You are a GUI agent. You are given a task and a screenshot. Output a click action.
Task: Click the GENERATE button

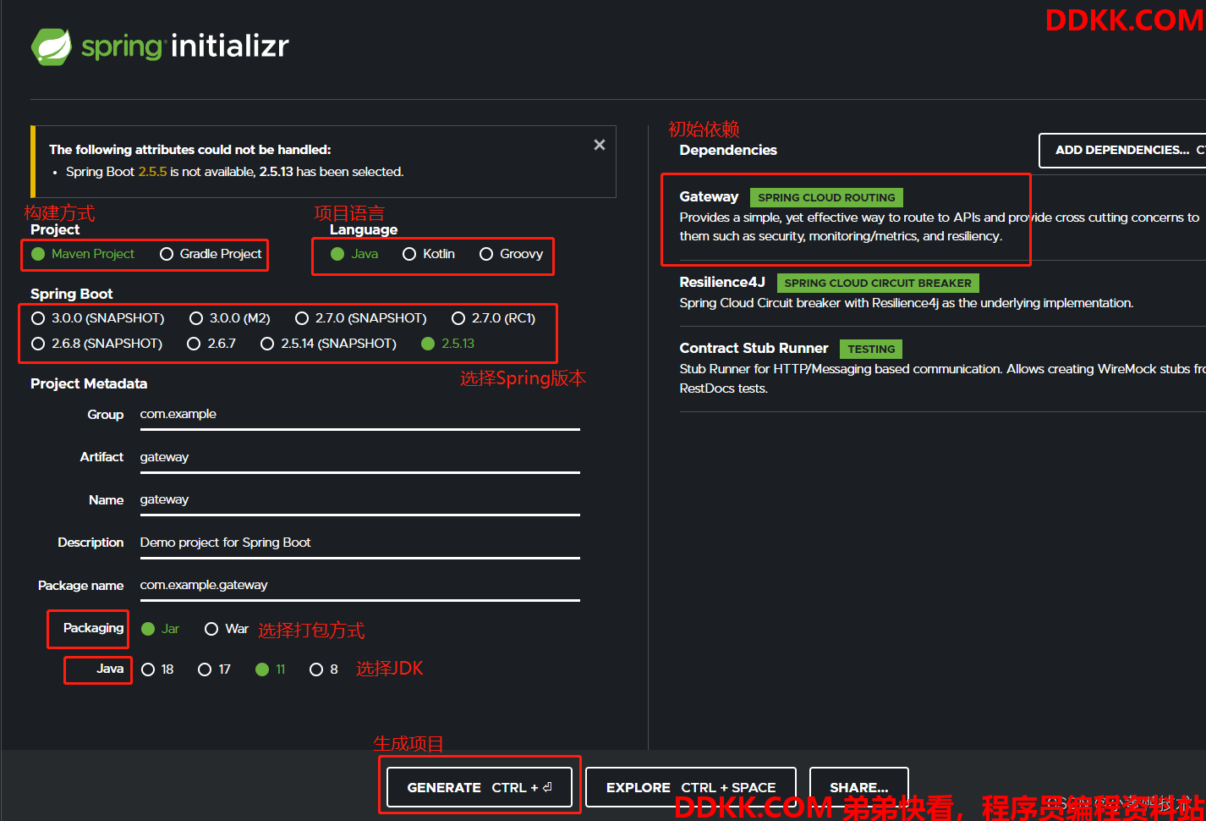tap(480, 787)
